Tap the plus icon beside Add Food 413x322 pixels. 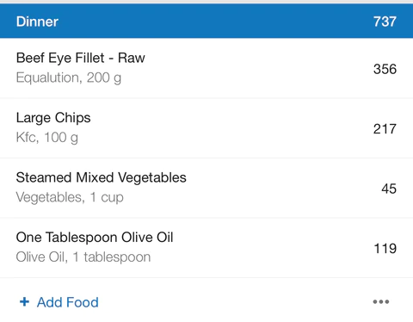(24, 302)
